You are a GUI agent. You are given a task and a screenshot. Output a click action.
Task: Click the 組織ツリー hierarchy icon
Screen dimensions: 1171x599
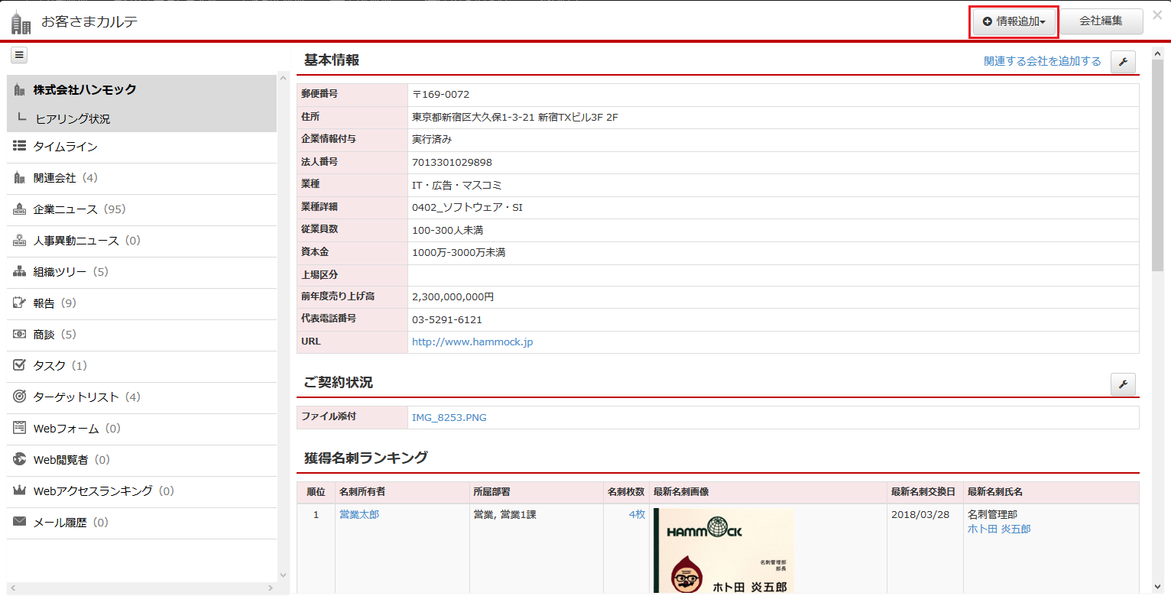coord(20,272)
